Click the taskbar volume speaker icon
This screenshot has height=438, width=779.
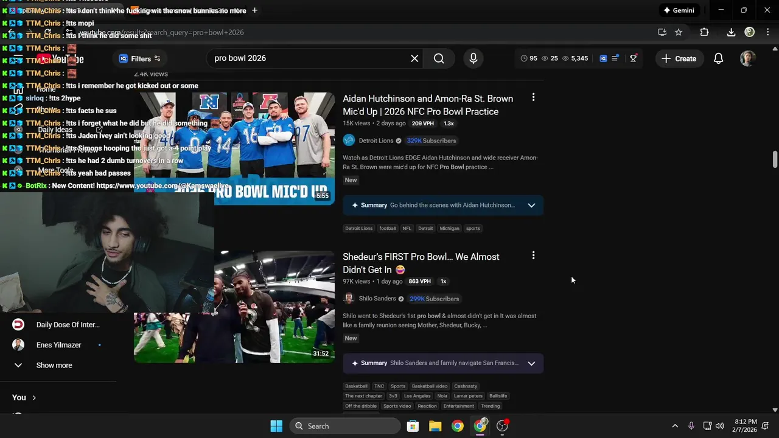pyautogui.click(x=720, y=426)
